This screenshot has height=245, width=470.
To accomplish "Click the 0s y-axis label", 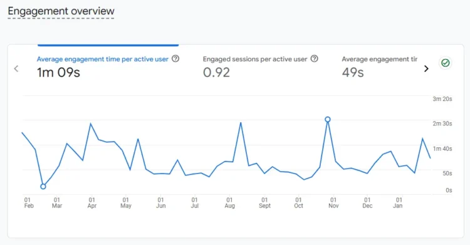I will [449, 190].
